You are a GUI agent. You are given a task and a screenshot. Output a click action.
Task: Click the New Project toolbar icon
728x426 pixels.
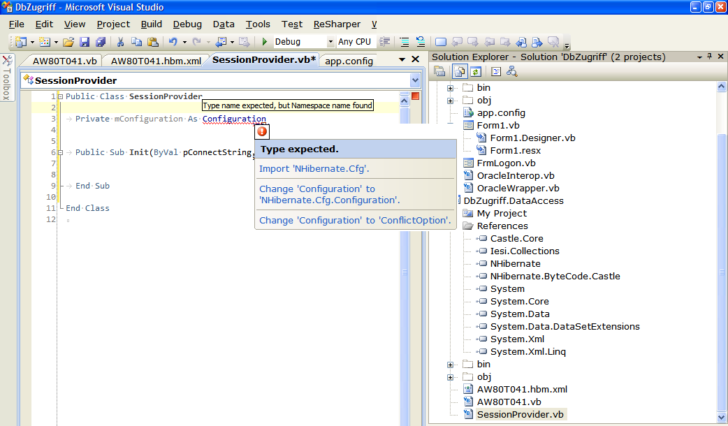tap(20, 42)
